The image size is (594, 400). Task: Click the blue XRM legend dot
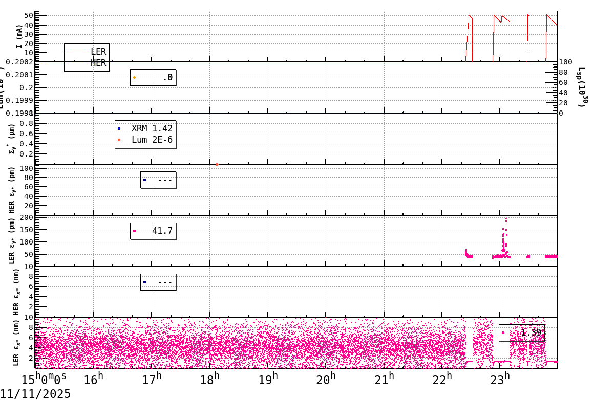tap(119, 128)
